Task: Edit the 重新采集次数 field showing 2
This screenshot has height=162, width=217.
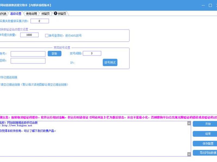Action: point(40,21)
